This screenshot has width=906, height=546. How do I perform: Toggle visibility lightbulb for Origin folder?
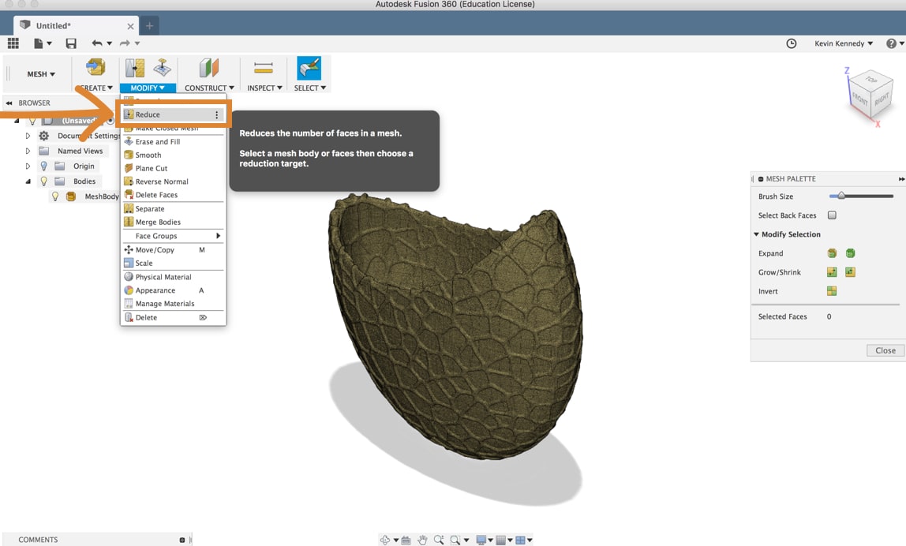pos(44,166)
